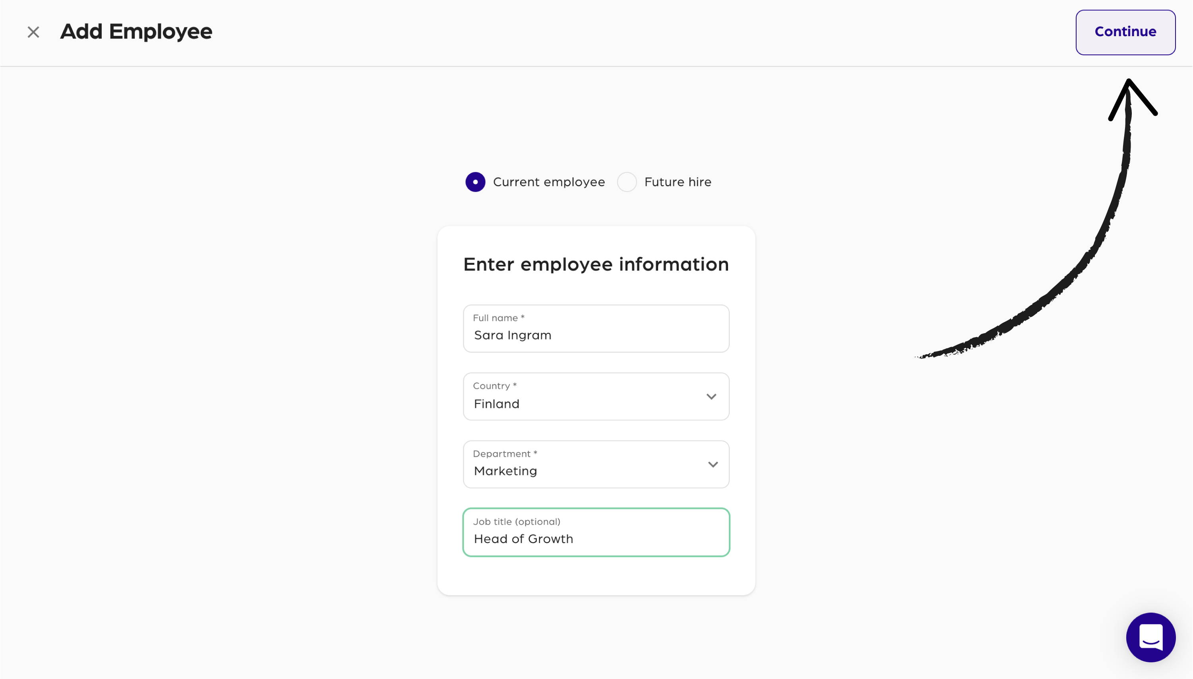This screenshot has height=679, width=1193.
Task: Click the 'Head of Growth' text
Action: click(x=523, y=539)
